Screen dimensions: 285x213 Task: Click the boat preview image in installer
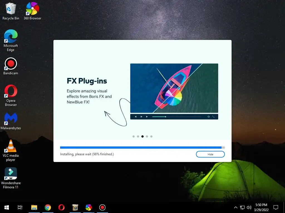pyautogui.click(x=174, y=88)
